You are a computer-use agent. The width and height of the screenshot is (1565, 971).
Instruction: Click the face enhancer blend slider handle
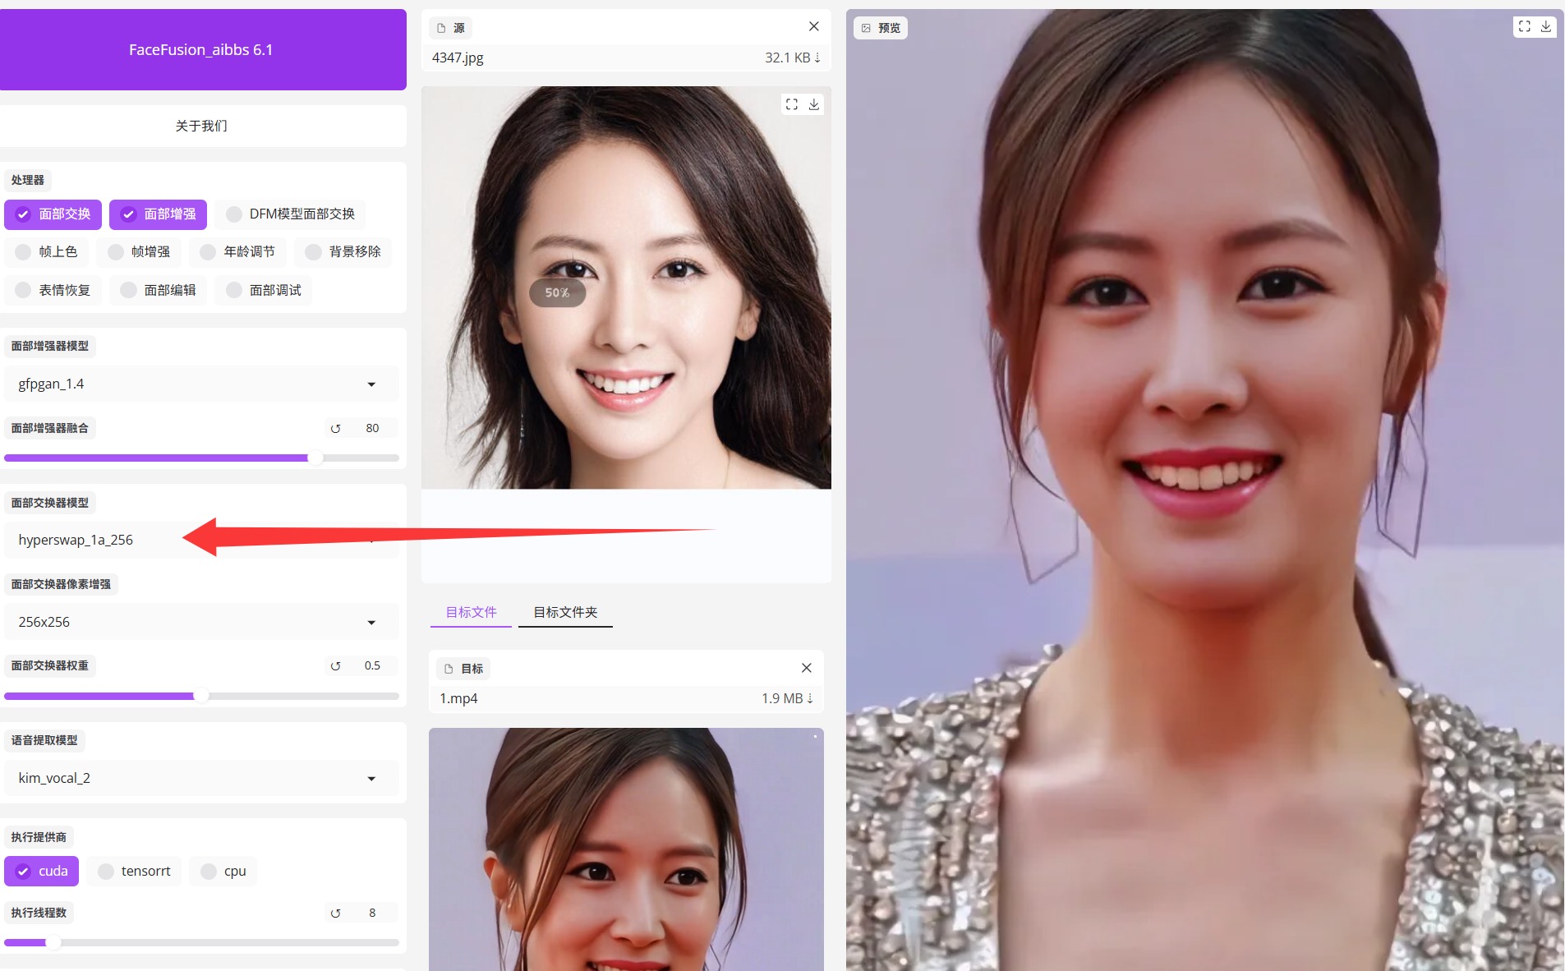click(x=315, y=458)
